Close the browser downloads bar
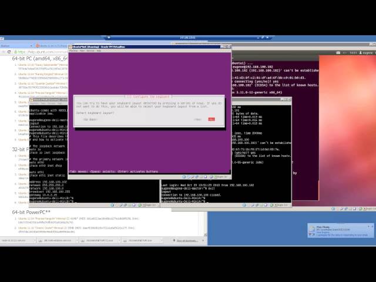The image size is (376, 282). pos(203,240)
